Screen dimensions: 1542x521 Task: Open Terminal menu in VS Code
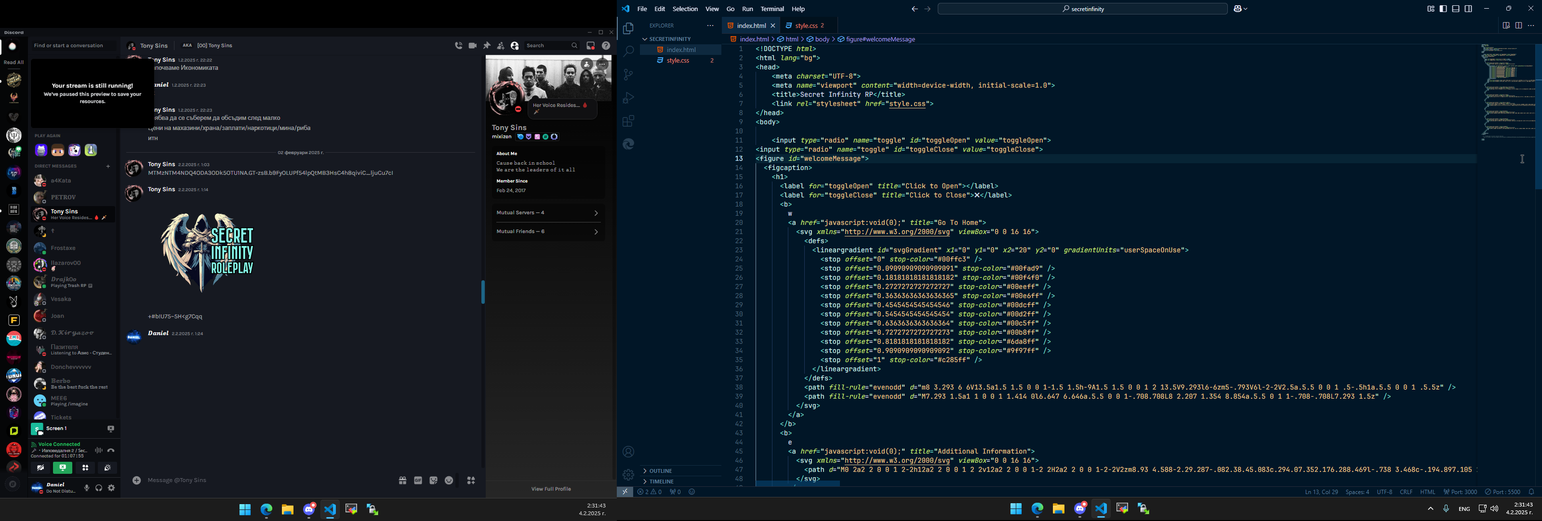coord(772,9)
